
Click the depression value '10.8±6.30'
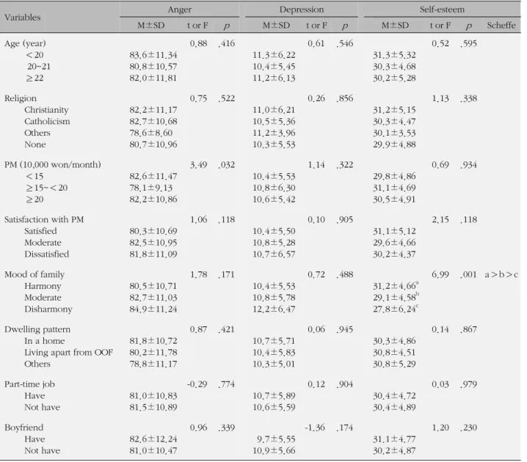pyautogui.click(x=274, y=188)
